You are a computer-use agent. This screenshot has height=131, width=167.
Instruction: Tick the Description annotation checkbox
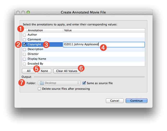pos(24,49)
